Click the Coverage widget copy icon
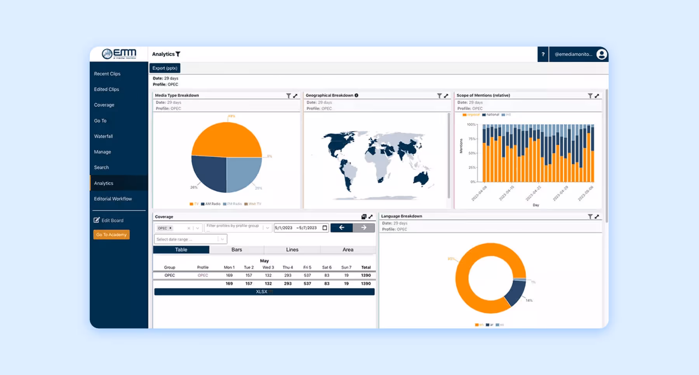 [x=364, y=217]
